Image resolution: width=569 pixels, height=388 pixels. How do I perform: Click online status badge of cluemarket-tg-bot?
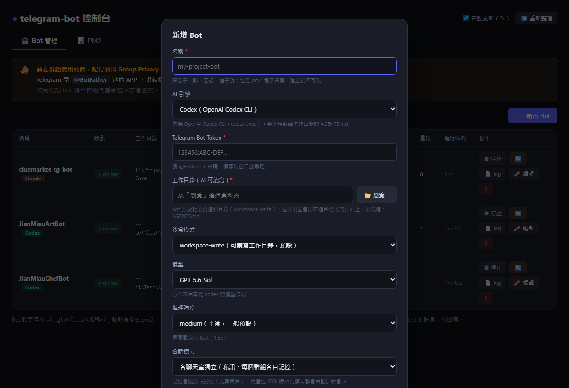108,174
